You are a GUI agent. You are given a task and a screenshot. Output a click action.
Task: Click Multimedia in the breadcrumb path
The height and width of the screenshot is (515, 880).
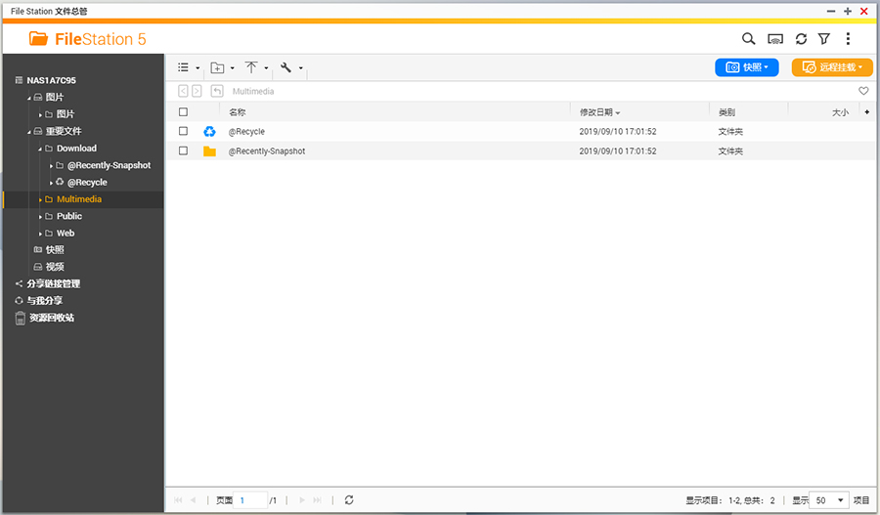click(253, 91)
